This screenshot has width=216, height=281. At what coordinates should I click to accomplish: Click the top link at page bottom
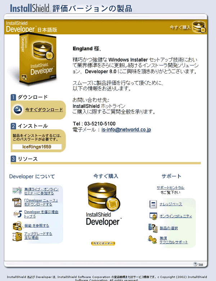click(x=201, y=264)
